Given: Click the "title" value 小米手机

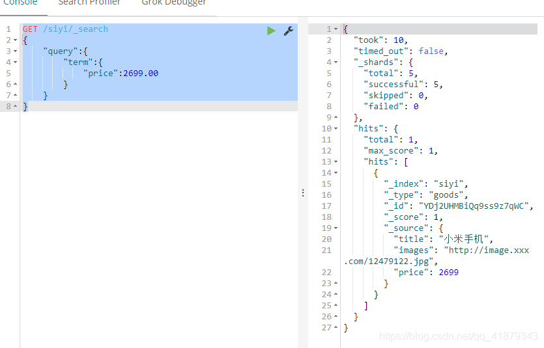Looking at the screenshot, I should click(x=463, y=239).
